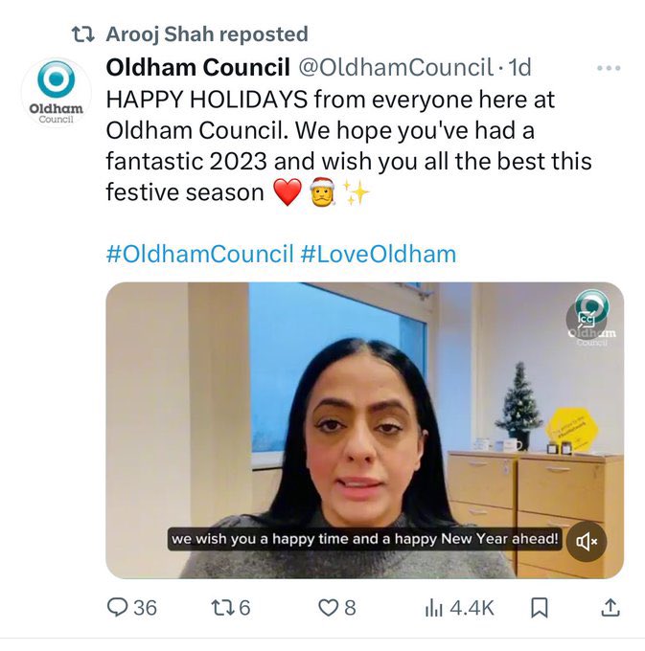Click the repost arrows beside Arooj Shah
This screenshot has width=645, height=651.
click(84, 34)
